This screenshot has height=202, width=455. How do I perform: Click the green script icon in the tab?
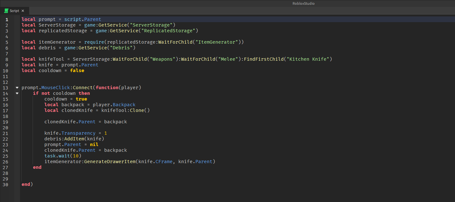coord(6,11)
